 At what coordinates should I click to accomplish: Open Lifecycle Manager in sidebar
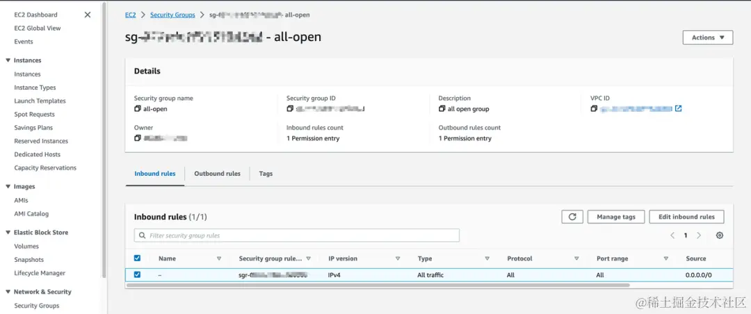(x=40, y=273)
